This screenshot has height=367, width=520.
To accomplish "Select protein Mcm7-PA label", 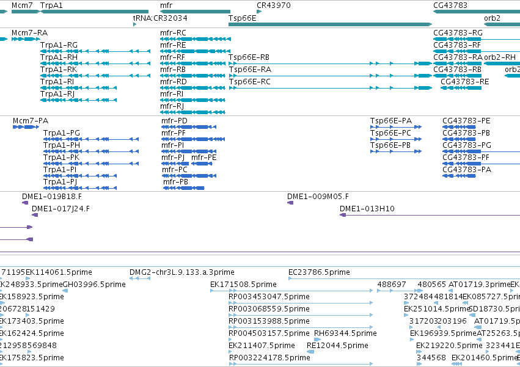I will coord(31,121).
